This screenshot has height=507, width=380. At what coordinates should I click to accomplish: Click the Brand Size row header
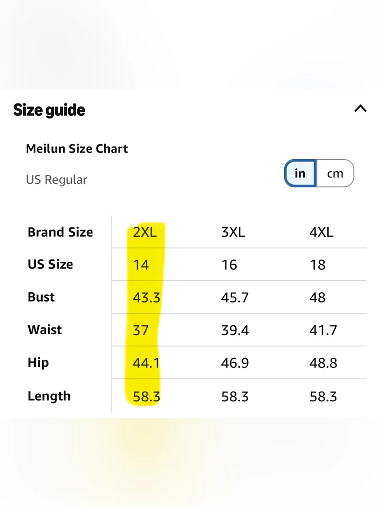pyautogui.click(x=60, y=232)
